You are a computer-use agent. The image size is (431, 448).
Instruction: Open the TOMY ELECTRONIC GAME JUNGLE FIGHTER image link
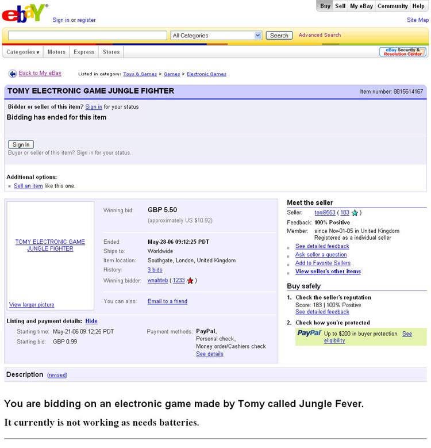click(x=50, y=245)
